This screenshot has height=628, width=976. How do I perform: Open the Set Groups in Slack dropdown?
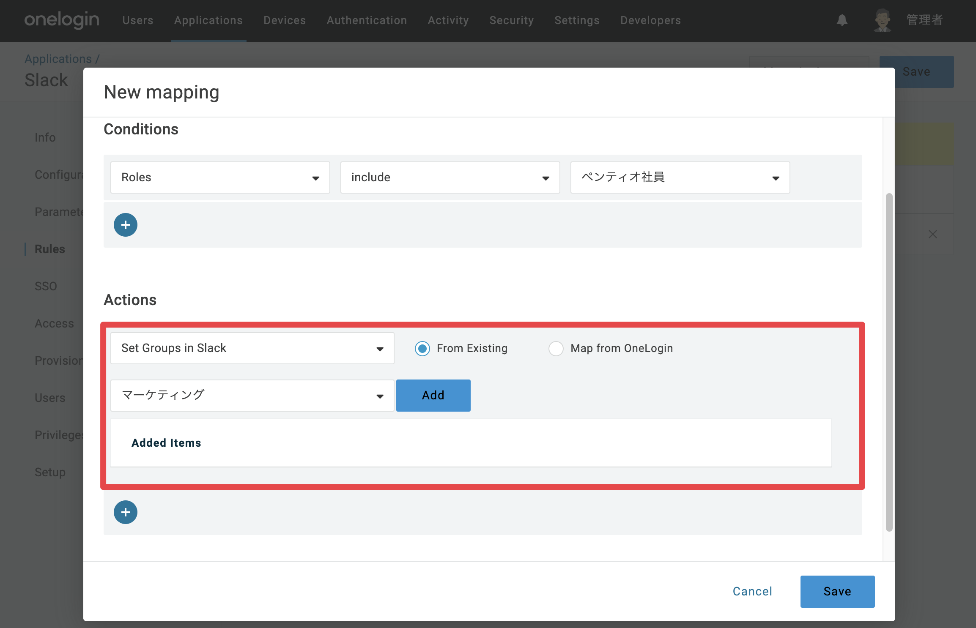tap(252, 348)
